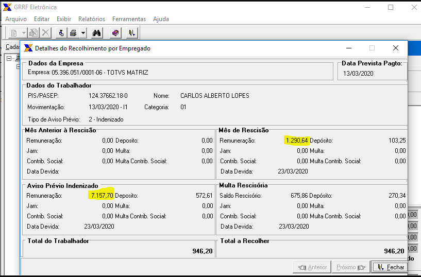Click the Anterior button
Image resolution: width=421 pixels, height=277 pixels.
(x=312, y=267)
